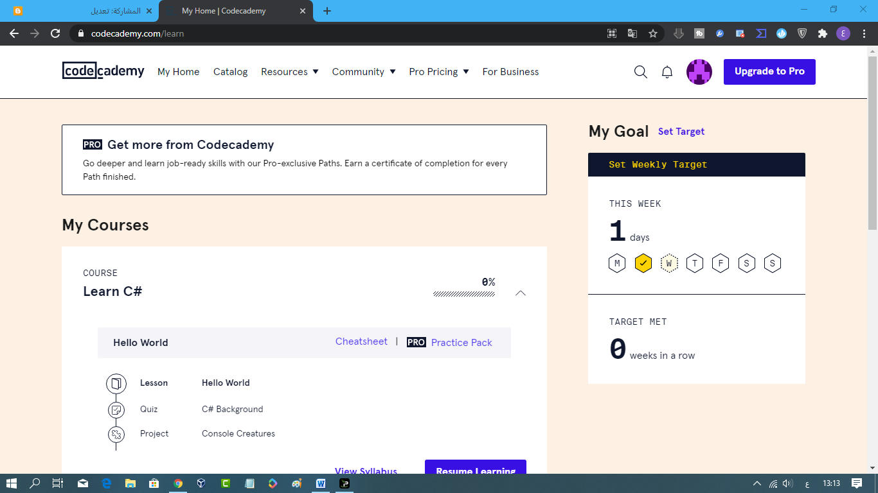Open the Practice Pack link

click(461, 343)
